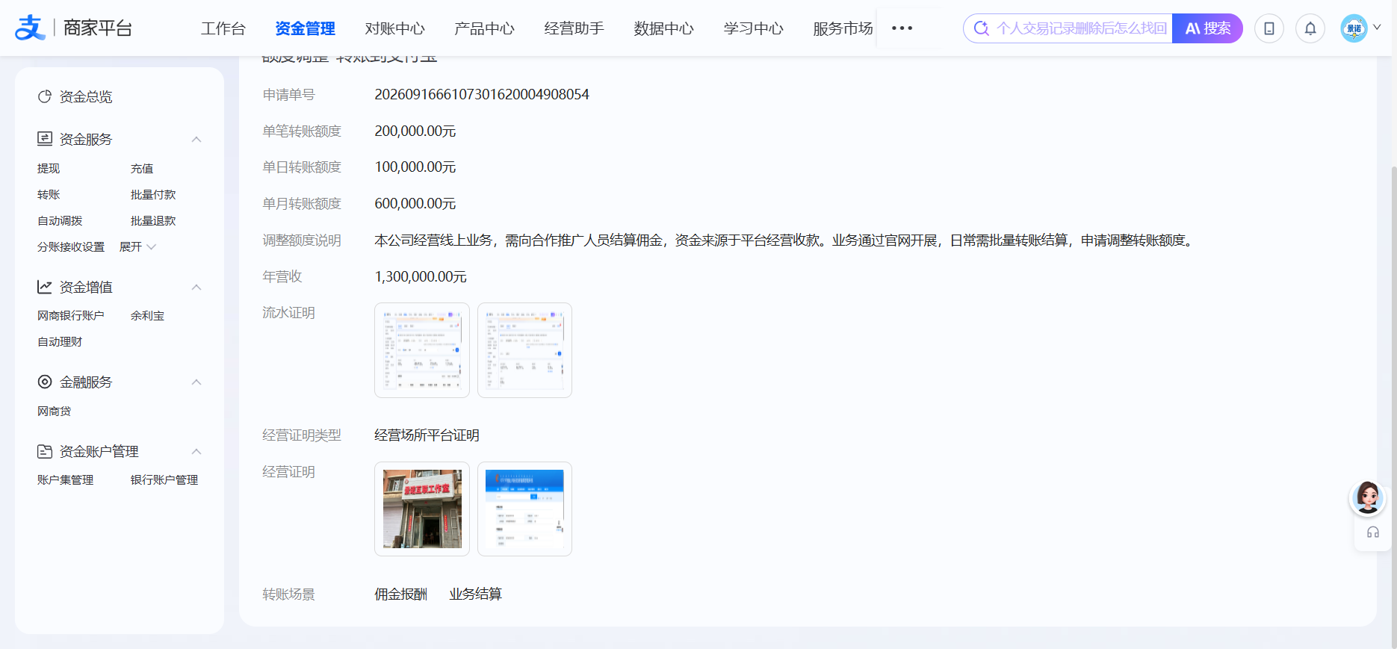Click the headset support icon
Screen dimensions: 1397x649
[1373, 532]
